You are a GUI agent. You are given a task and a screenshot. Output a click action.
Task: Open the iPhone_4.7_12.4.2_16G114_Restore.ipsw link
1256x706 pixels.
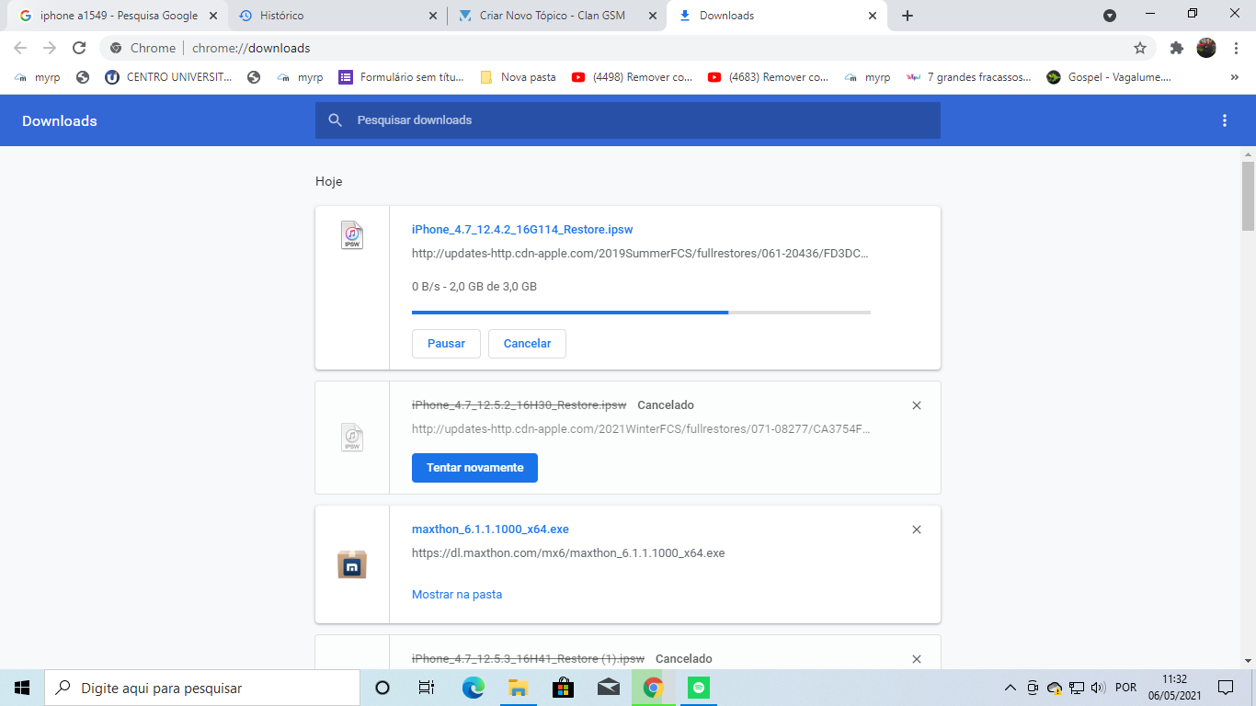pos(522,230)
